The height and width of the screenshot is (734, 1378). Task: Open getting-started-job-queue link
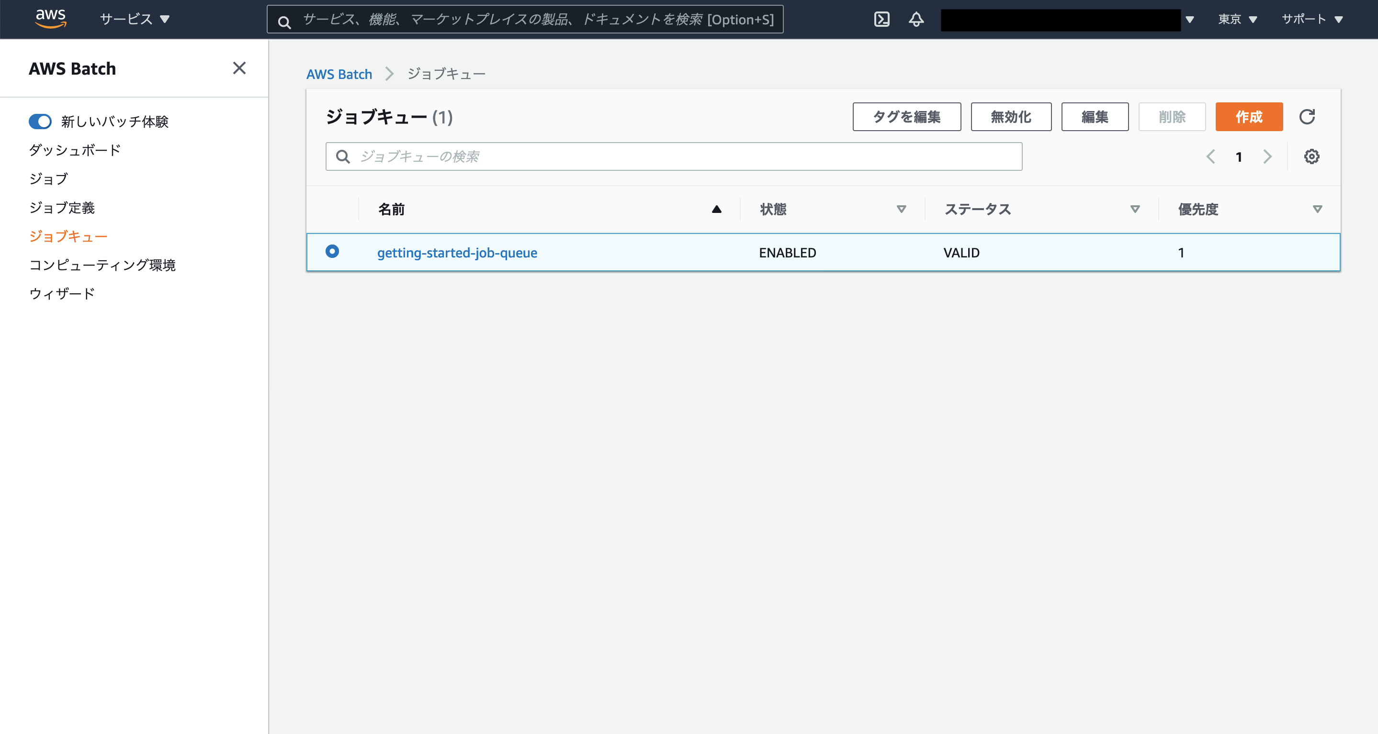[x=457, y=252]
